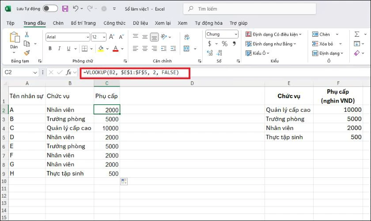Click the Middle Align icon
The height and width of the screenshot is (221, 371).
[145, 37]
